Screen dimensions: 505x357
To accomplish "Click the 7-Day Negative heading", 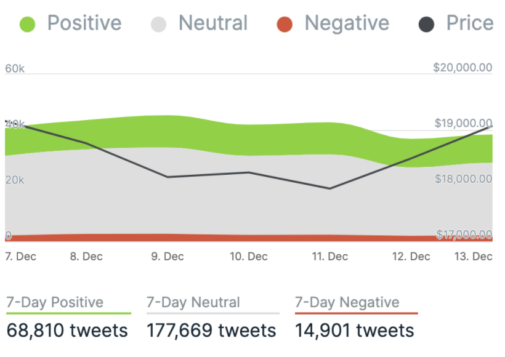I will [x=347, y=302].
